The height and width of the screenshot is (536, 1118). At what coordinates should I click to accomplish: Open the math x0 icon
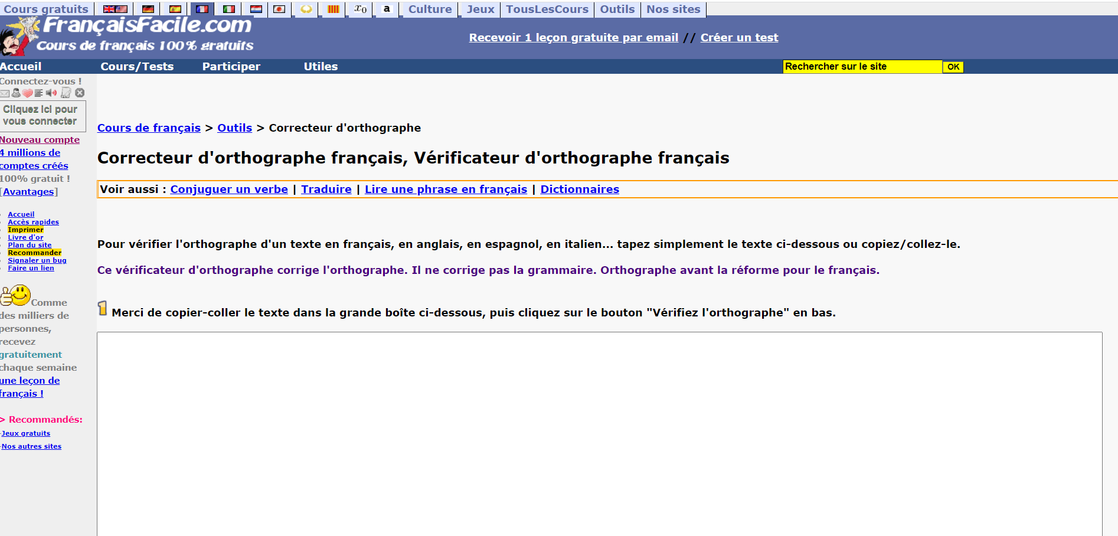pos(360,9)
